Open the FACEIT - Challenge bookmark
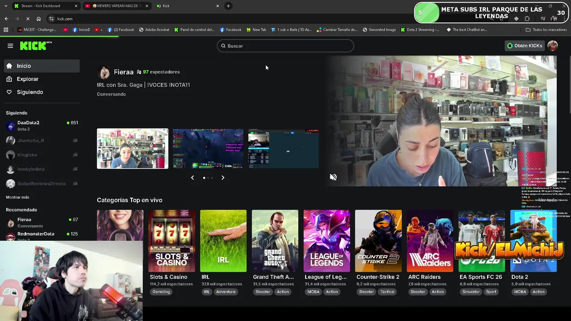571x321 pixels. click(37, 30)
